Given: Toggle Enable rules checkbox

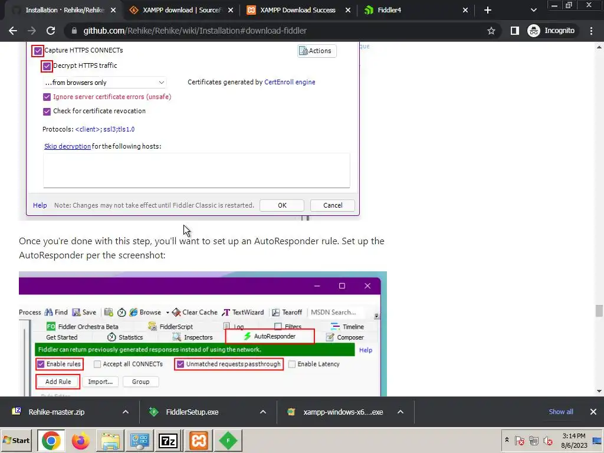Looking at the screenshot, I should [x=41, y=364].
